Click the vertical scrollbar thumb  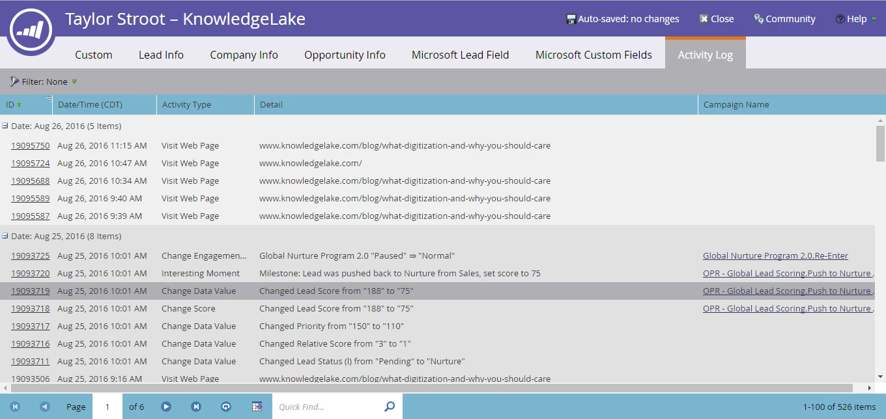click(x=881, y=143)
